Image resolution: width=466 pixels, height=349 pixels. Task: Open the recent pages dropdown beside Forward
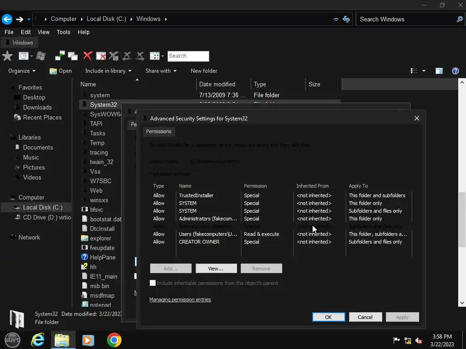29,19
